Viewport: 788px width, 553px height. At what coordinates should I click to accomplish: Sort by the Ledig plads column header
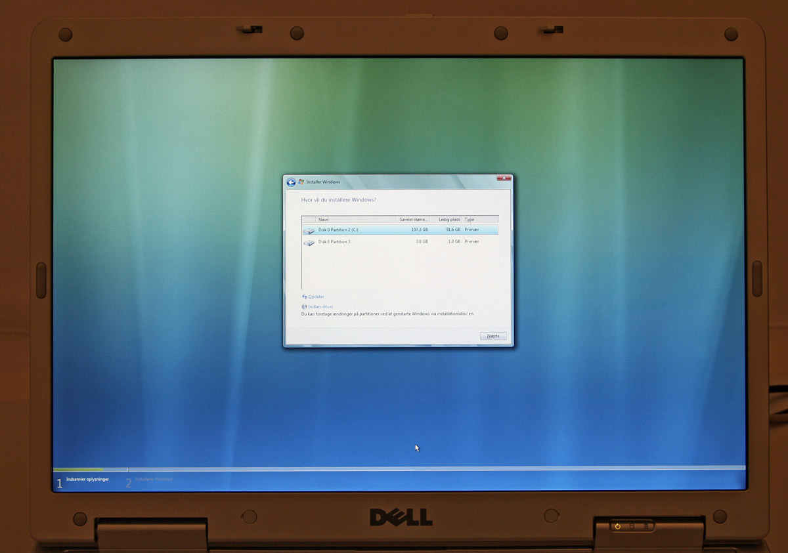[447, 219]
